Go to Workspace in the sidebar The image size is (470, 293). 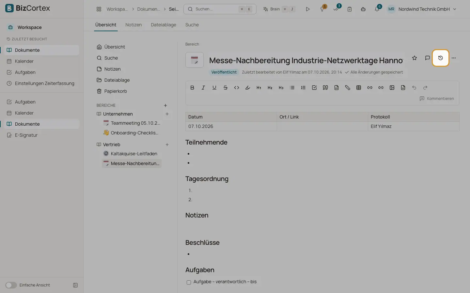[29, 27]
